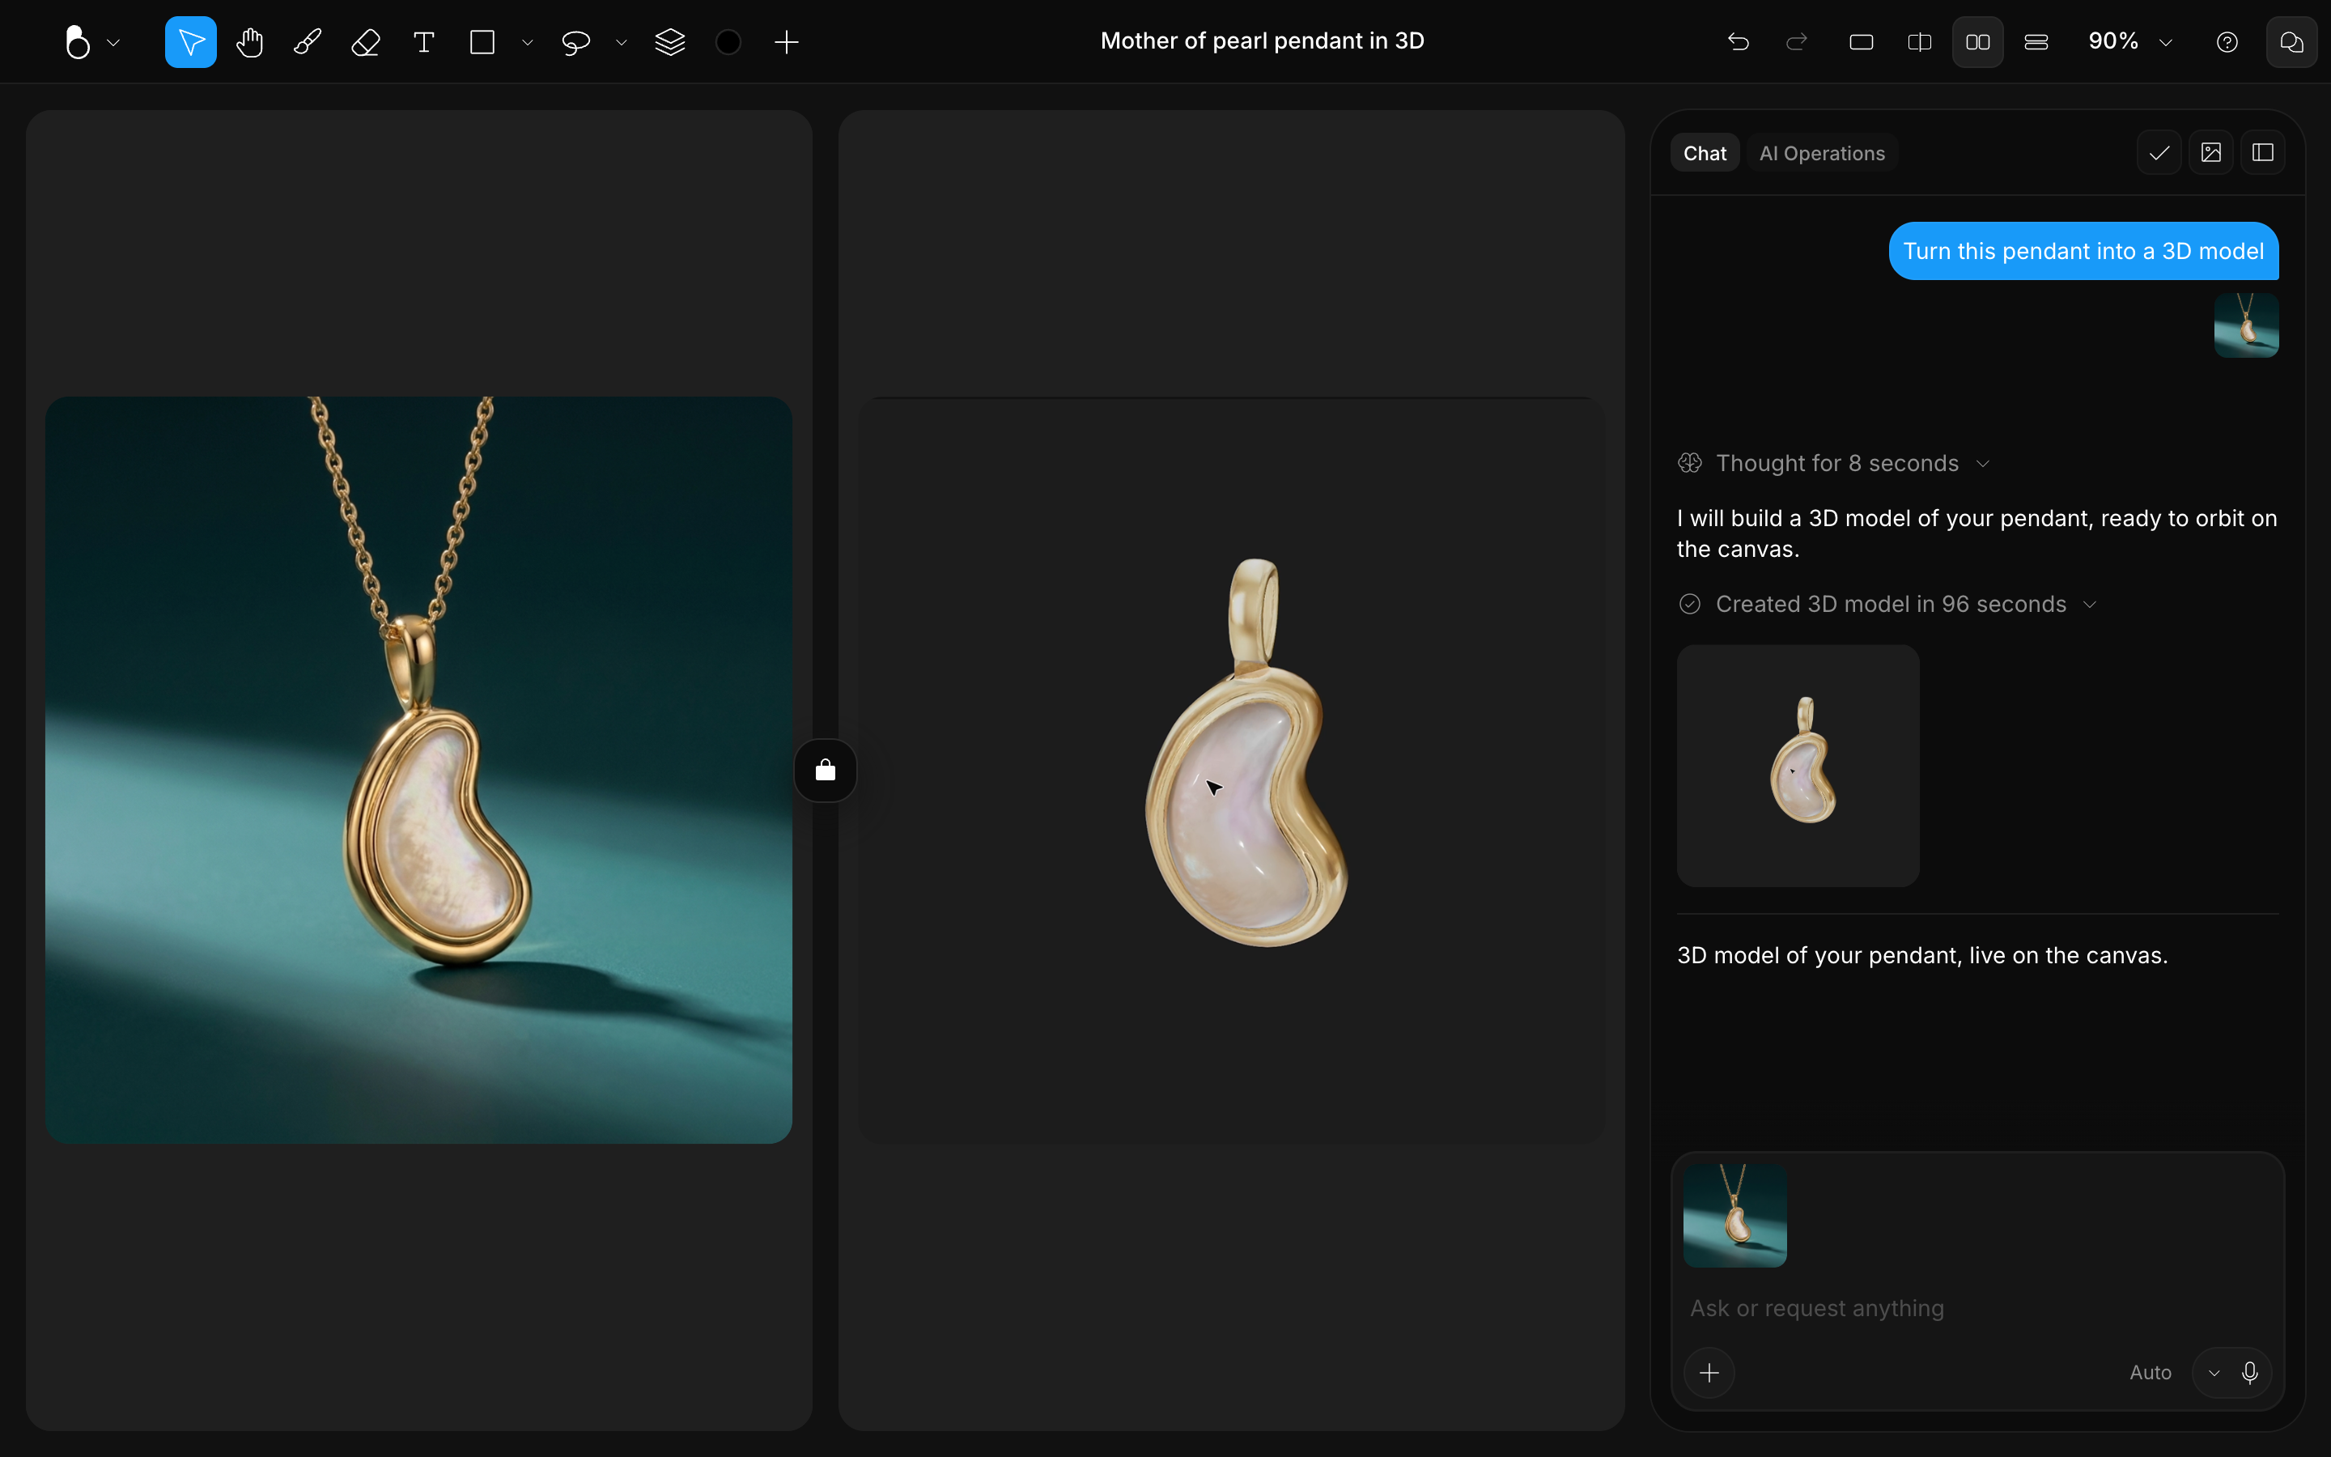Click the microphone voice input icon
This screenshot has height=1457, width=2331.
(x=2250, y=1372)
